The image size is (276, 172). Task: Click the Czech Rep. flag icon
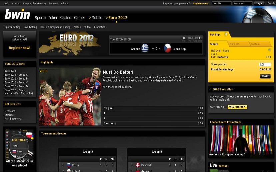167,48
